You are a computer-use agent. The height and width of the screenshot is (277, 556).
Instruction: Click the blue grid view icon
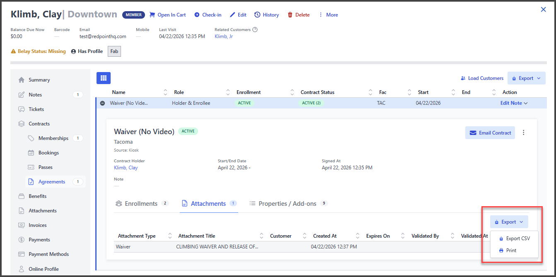tap(104, 78)
